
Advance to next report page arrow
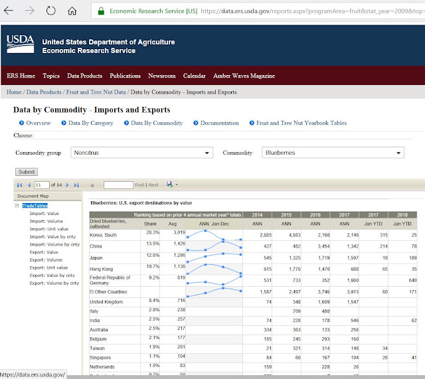pos(67,185)
